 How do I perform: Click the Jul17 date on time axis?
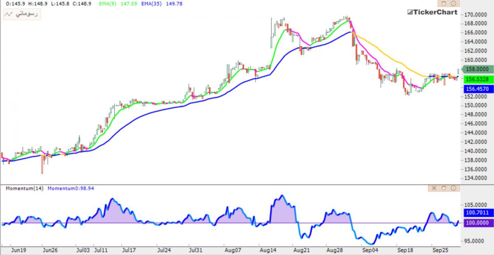129,250
